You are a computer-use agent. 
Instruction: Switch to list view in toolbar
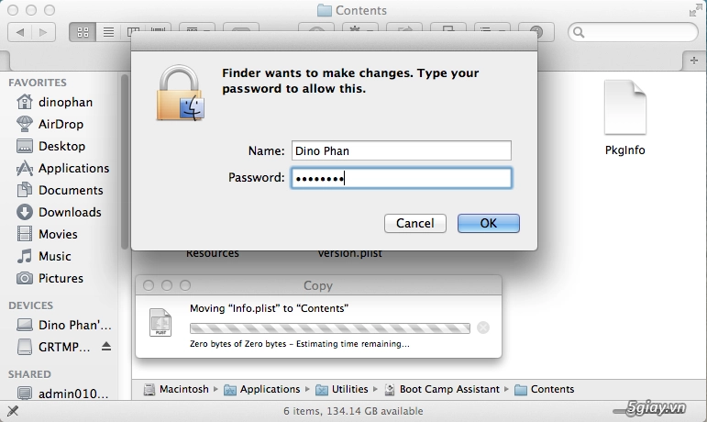(x=108, y=32)
